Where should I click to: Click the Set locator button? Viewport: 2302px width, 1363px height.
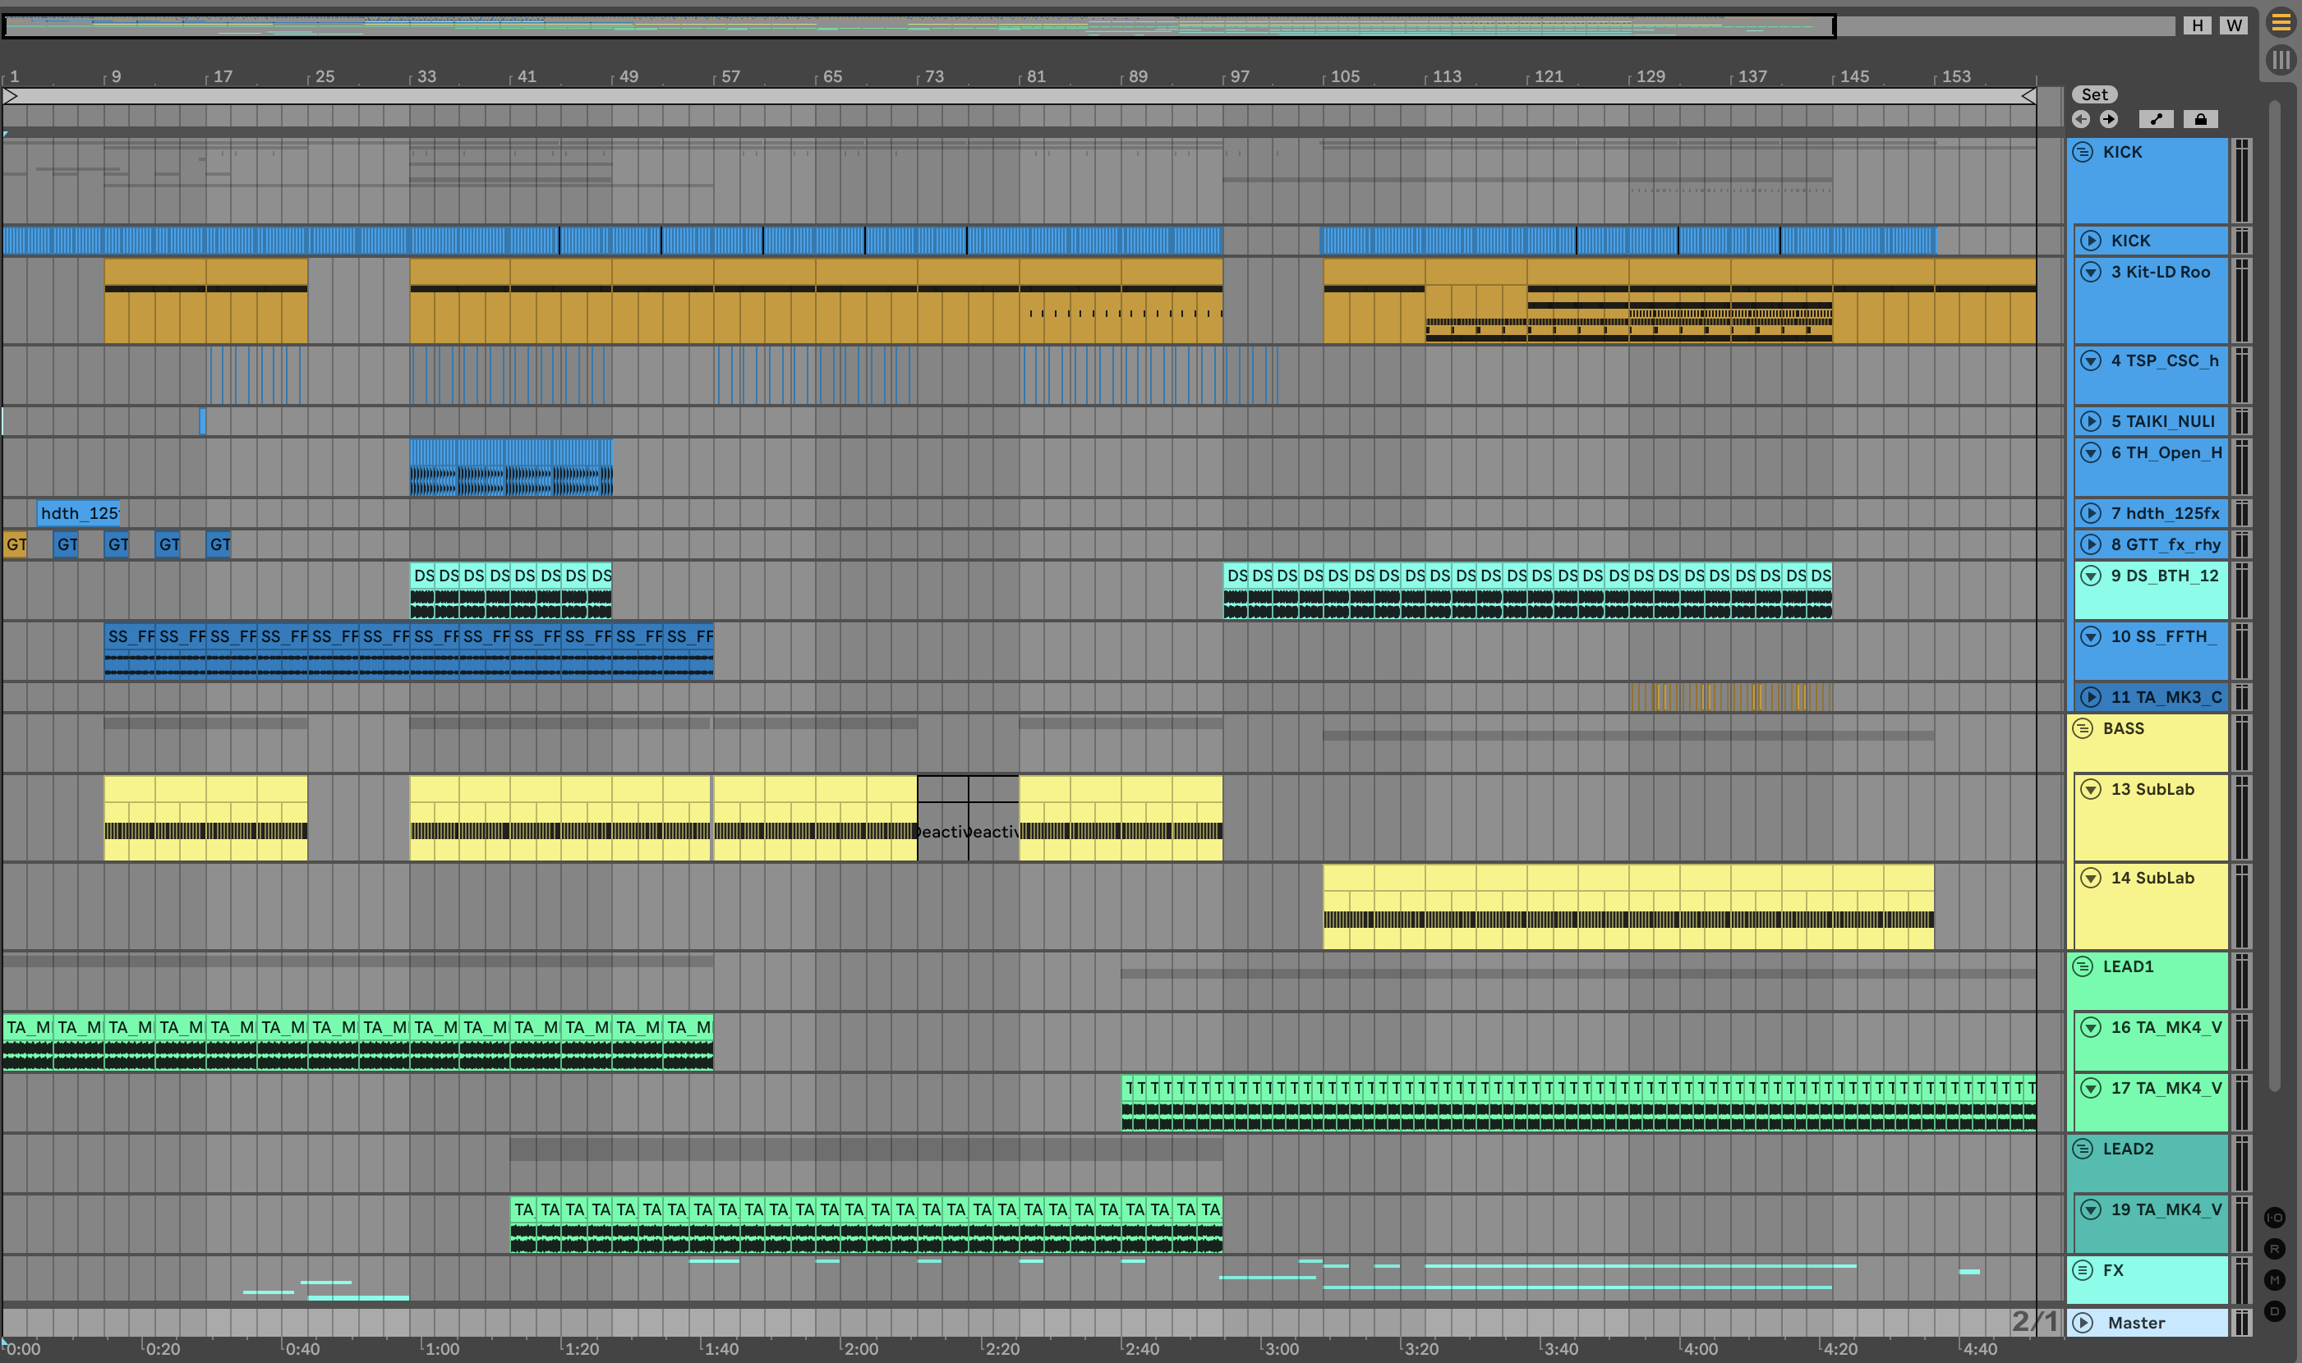coord(2094,94)
